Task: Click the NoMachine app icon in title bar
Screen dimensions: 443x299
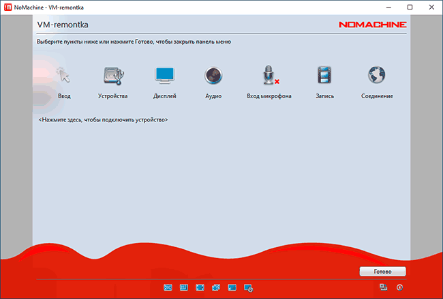Action: [x=8, y=8]
